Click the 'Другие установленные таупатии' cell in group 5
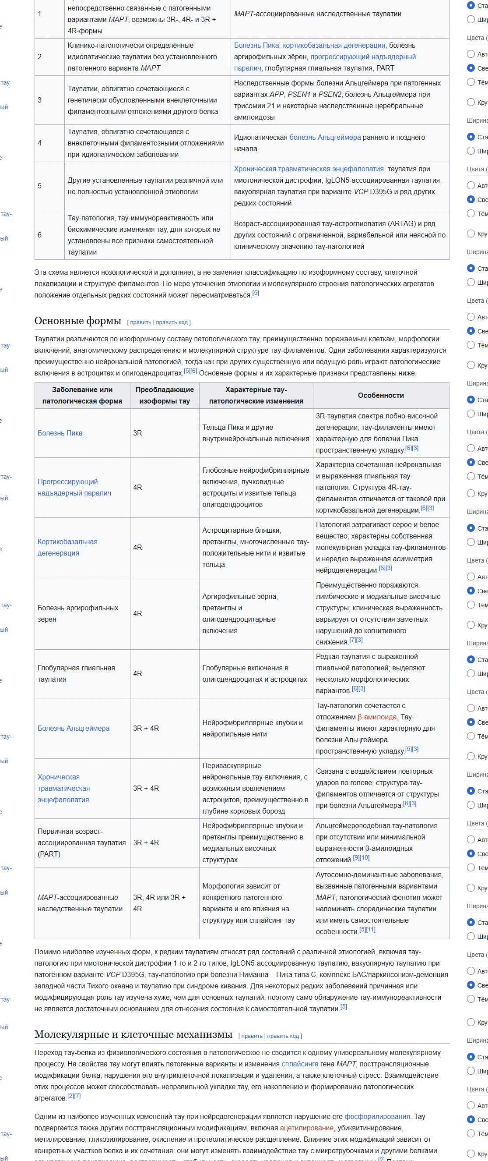488x1161 pixels. (x=147, y=186)
